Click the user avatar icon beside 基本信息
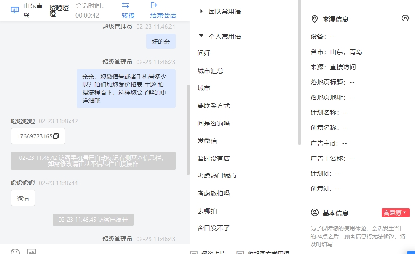 click(315, 212)
